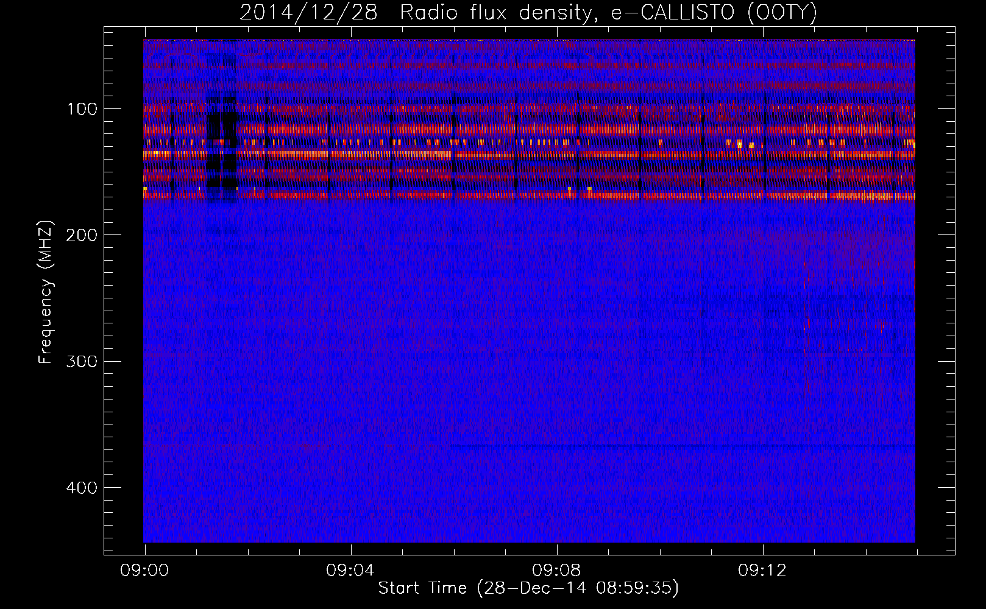986x609 pixels.
Task: Click the 'Start Time (28-Dec-14 08:59:35)' axis label
Action: [x=528, y=588]
